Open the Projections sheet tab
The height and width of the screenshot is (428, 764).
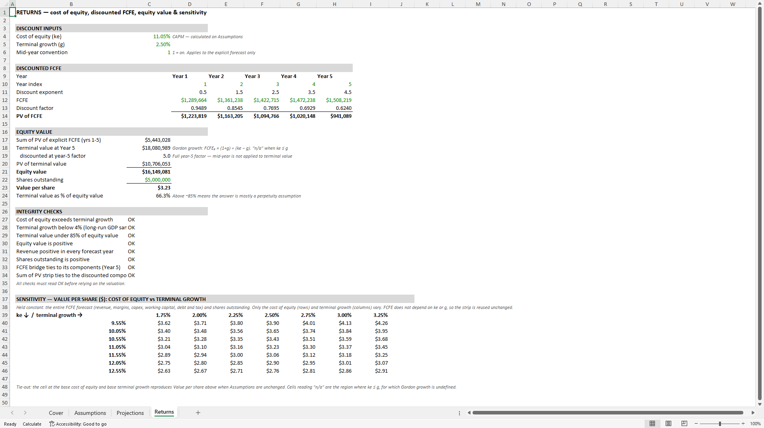point(130,413)
